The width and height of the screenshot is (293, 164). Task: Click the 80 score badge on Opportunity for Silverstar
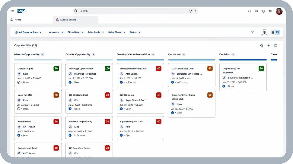261,69
